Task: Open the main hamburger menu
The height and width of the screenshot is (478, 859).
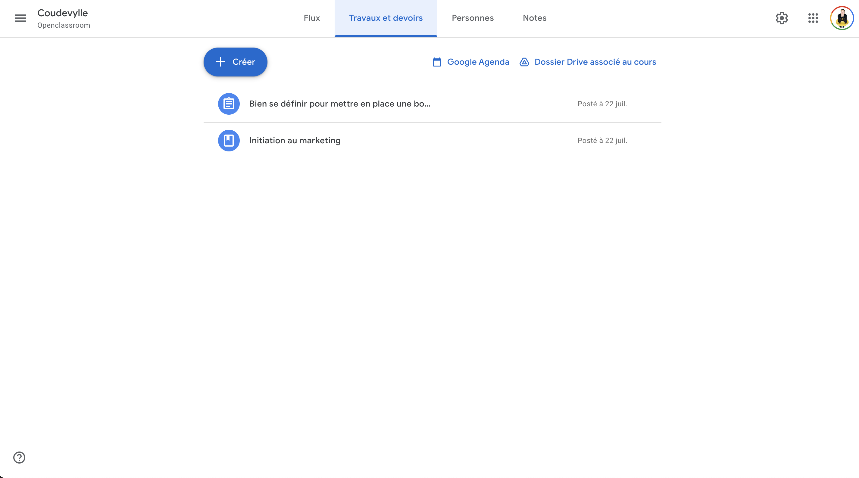Action: [20, 18]
